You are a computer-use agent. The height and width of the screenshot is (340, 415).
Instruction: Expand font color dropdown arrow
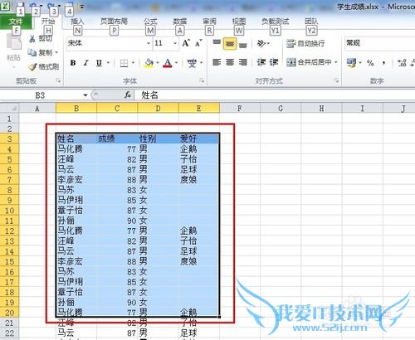click(x=176, y=63)
